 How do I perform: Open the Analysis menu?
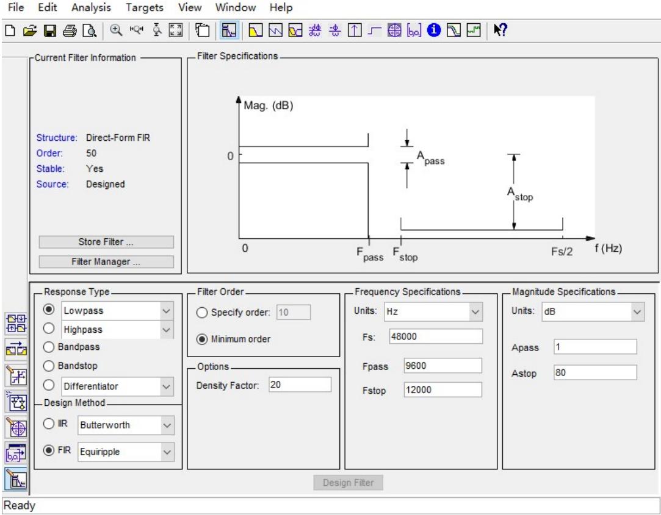point(90,9)
